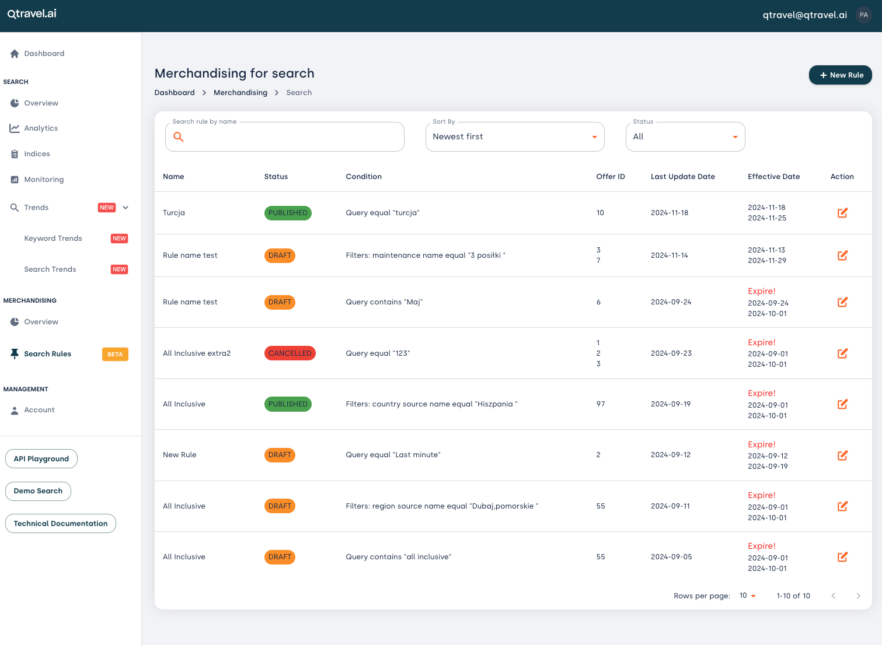
Task: Click the qtravel@qtravel.ai account email
Action: point(805,15)
